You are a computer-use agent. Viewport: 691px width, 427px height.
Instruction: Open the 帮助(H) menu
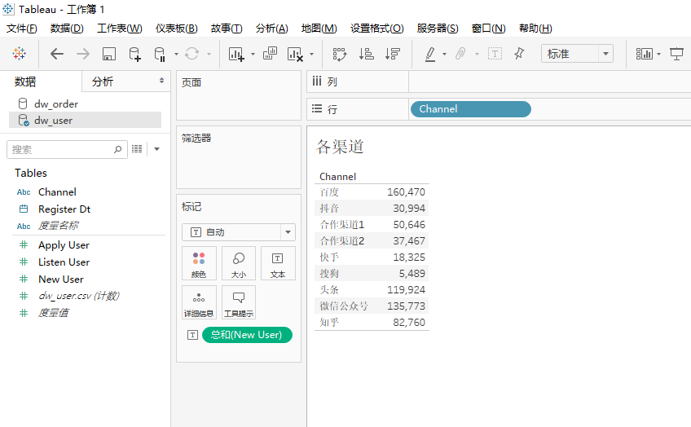pos(535,29)
